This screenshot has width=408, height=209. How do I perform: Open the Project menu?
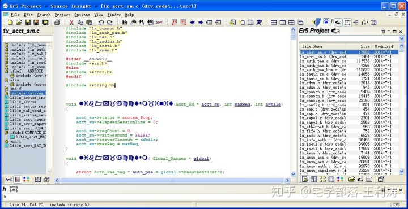(x=62, y=15)
